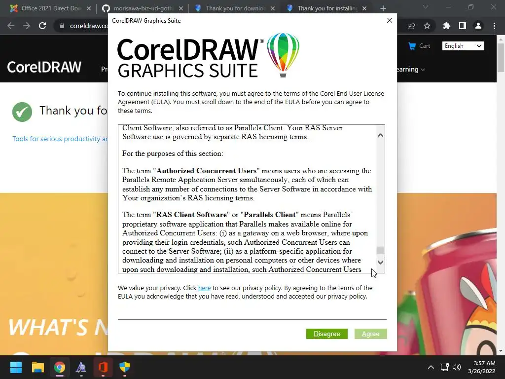The width and height of the screenshot is (505, 379).
Task: Expand the Learning menu on the website
Action: point(411,69)
